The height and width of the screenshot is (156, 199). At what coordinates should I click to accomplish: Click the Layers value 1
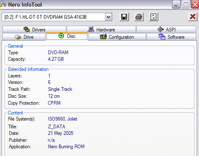(x=49, y=76)
